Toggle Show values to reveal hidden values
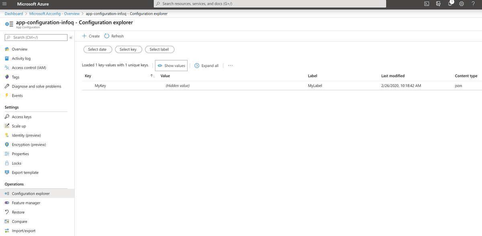 (x=171, y=65)
